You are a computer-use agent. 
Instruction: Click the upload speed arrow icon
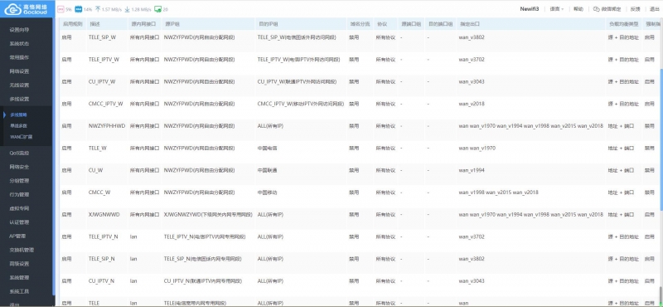[x=98, y=9]
